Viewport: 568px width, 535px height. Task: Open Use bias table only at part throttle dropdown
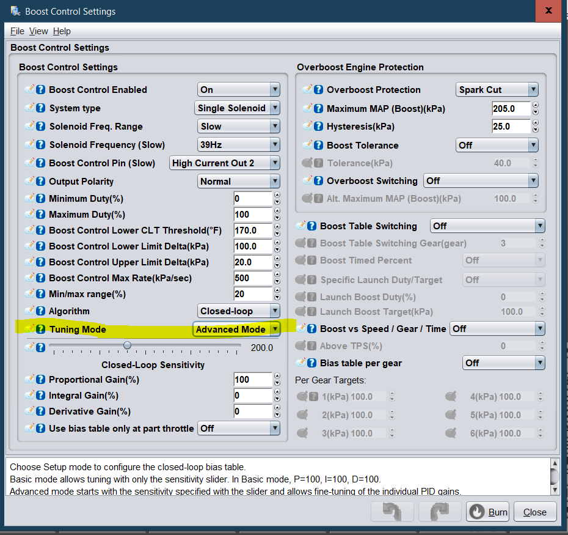coord(239,429)
